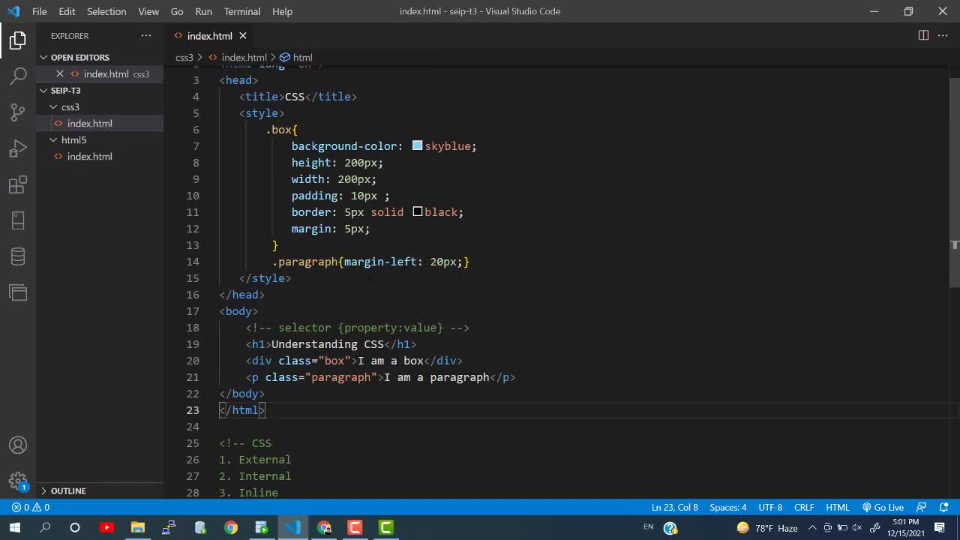Open Cortana circle icon on taskbar

pos(75,528)
